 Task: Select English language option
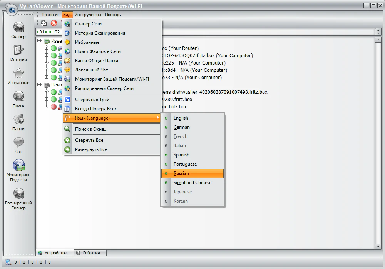click(181, 118)
